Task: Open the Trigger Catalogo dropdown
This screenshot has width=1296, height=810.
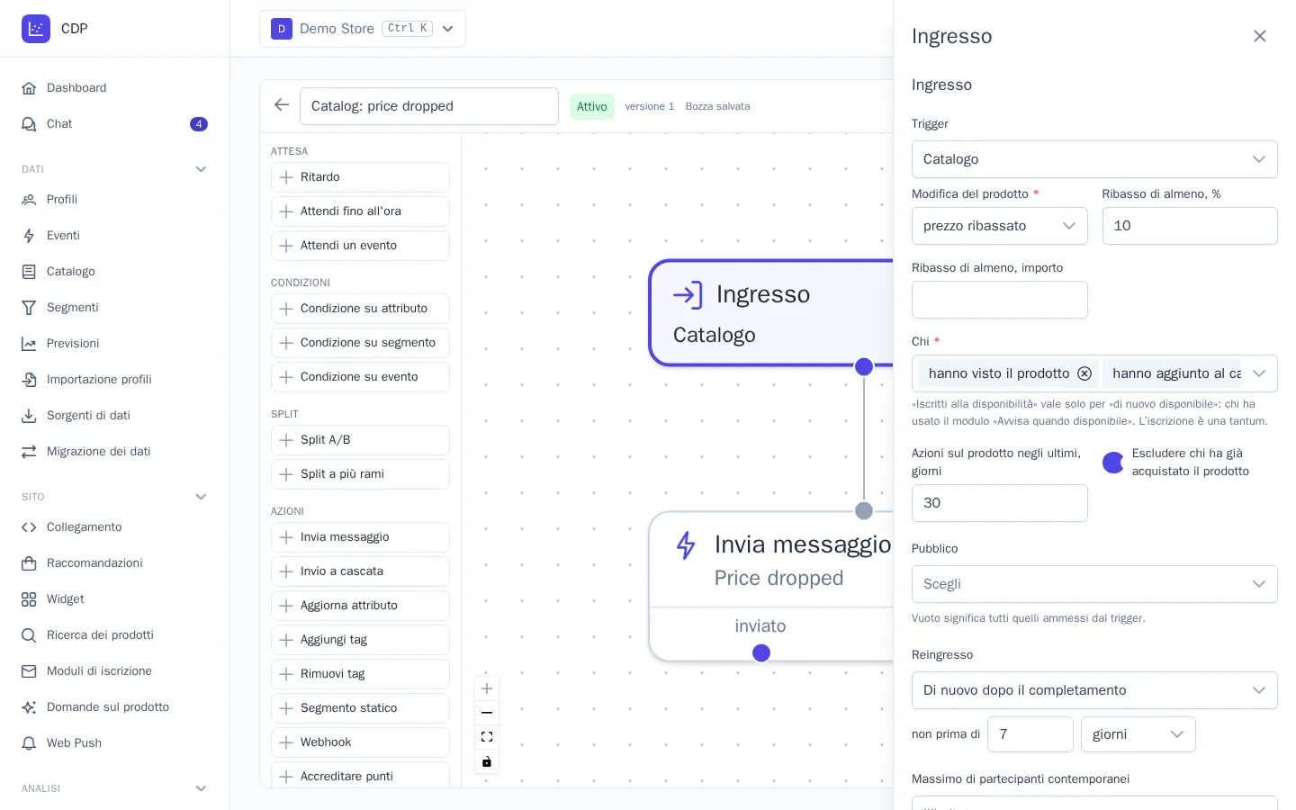Action: 1094,159
